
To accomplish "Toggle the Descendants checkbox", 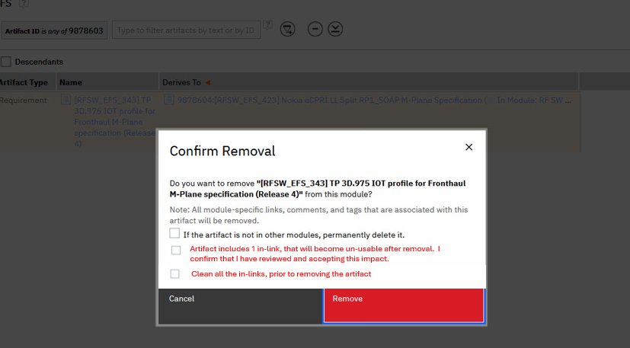I will point(6,62).
